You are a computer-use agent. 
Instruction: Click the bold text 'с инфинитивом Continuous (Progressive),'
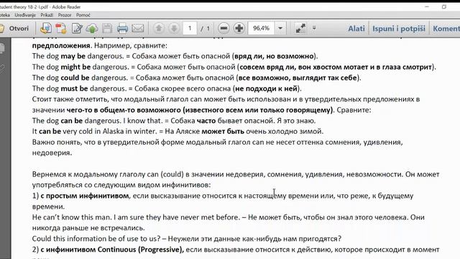(x=112, y=250)
